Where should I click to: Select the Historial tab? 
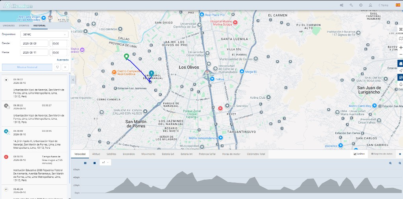click(40, 26)
